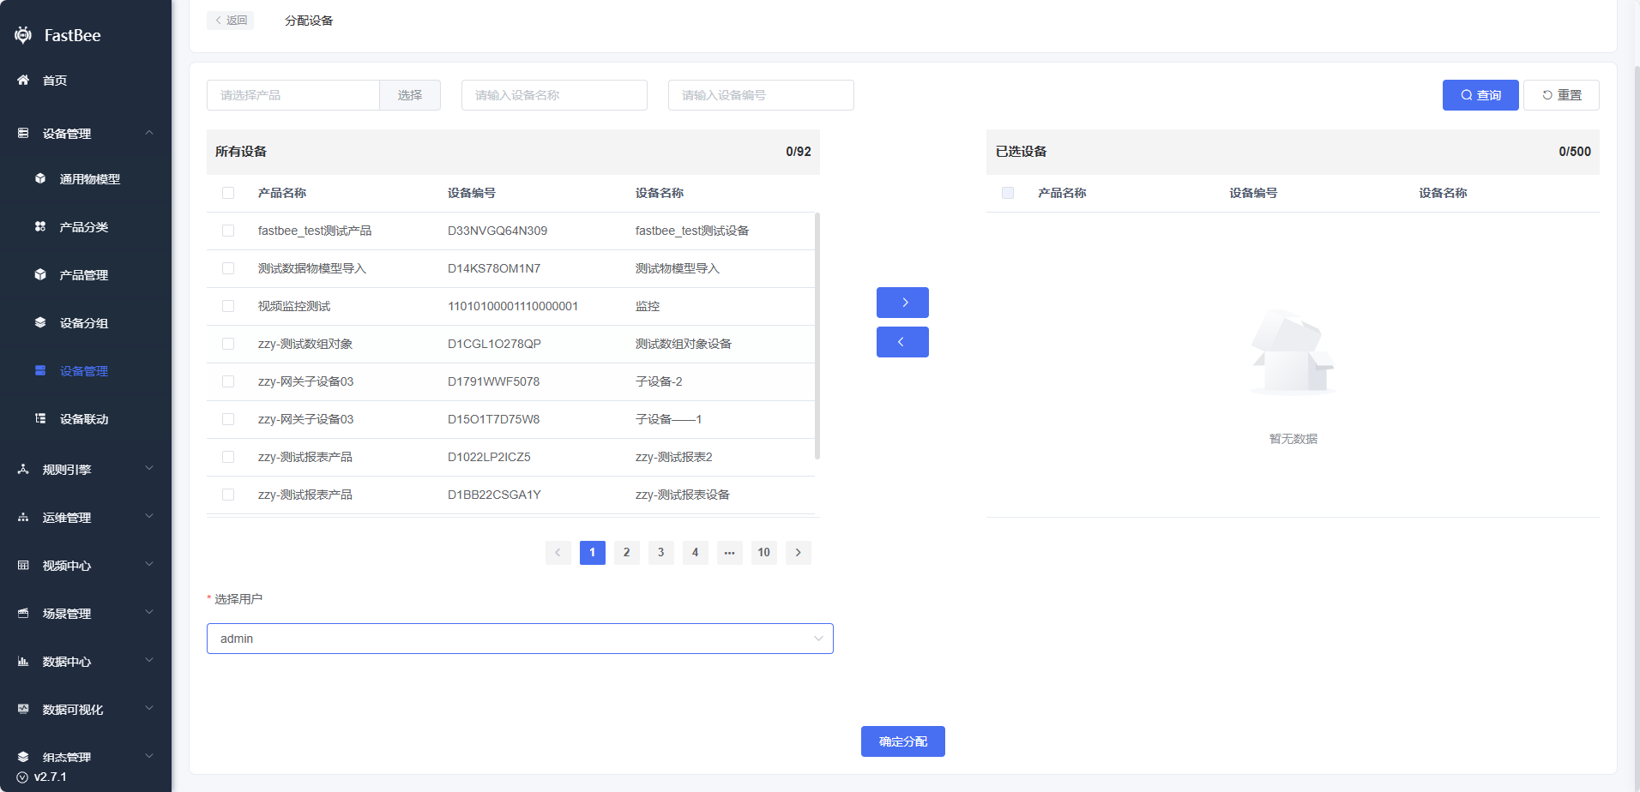Focus the 请输入设备名称 input field
1640x792 pixels.
click(554, 95)
